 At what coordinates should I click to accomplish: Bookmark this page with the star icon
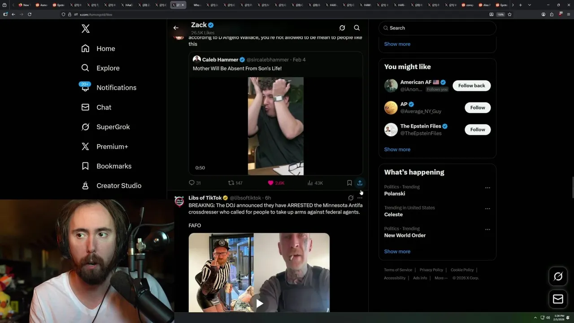[509, 14]
